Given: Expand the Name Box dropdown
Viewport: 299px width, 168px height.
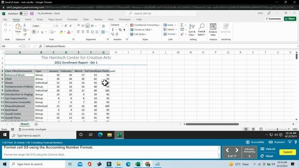Looking at the screenshot, I should (20, 46).
